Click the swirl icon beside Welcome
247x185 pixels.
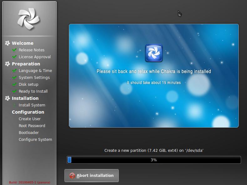click(8, 43)
